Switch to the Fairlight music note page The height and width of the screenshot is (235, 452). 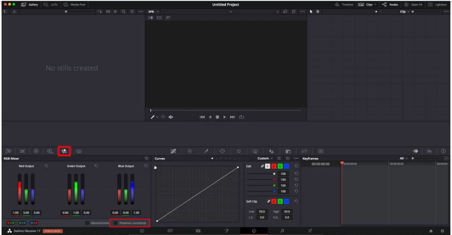[x=282, y=231]
